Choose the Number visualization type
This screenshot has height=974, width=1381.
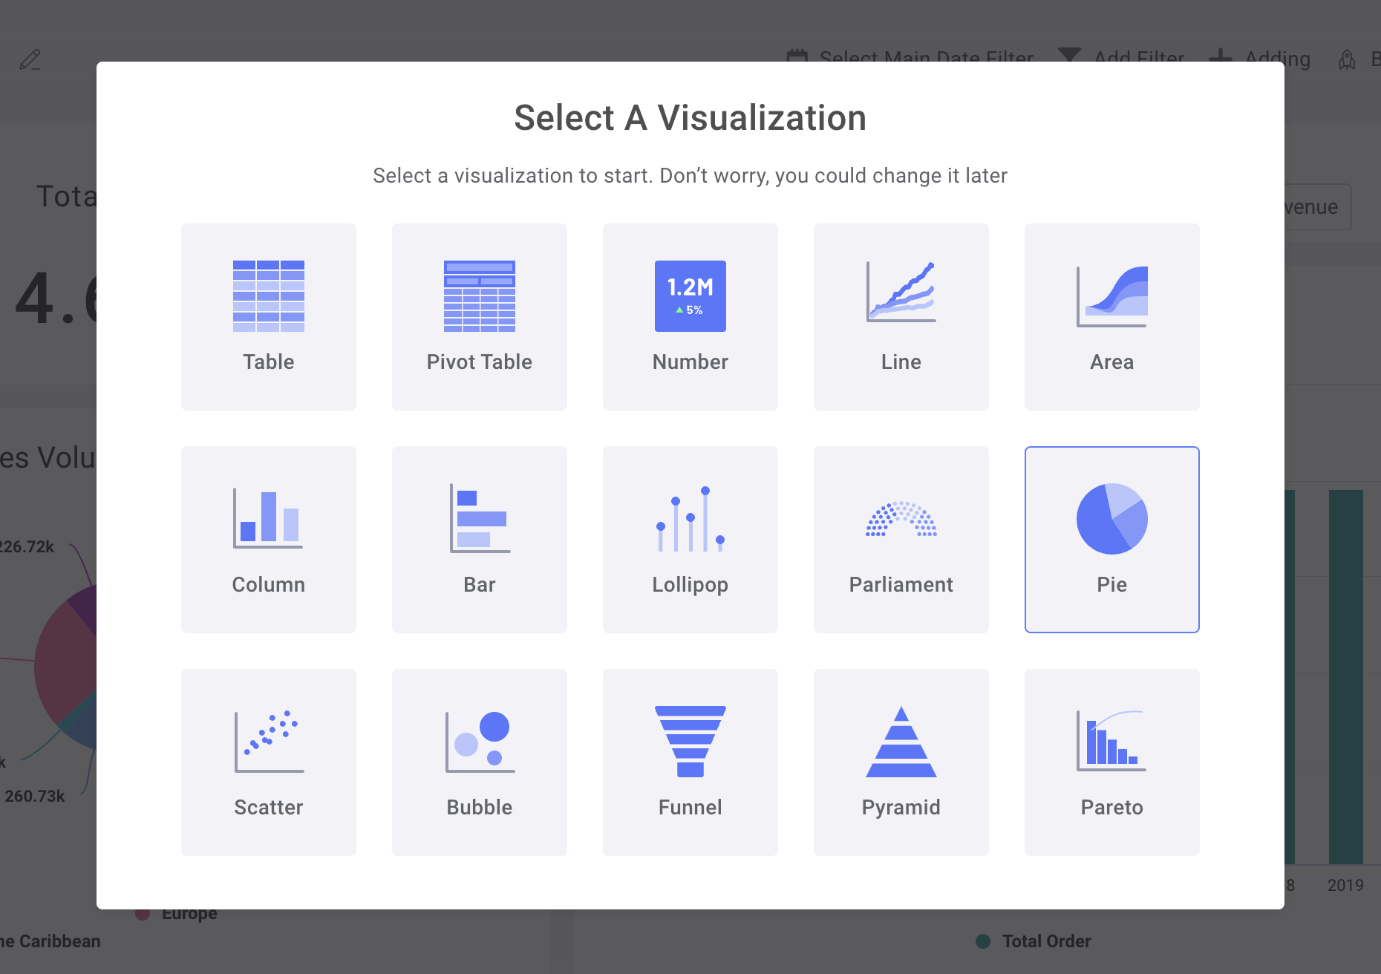click(690, 317)
